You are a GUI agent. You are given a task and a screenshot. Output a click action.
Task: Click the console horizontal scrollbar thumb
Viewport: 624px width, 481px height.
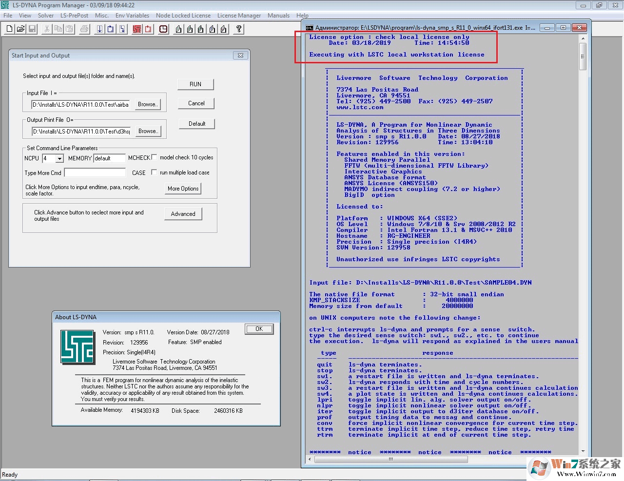tap(390, 459)
